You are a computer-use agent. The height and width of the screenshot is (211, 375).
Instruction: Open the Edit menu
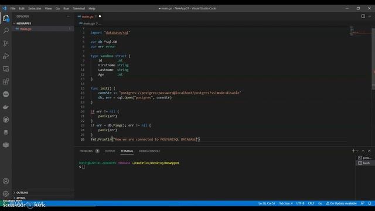click(x=22, y=8)
